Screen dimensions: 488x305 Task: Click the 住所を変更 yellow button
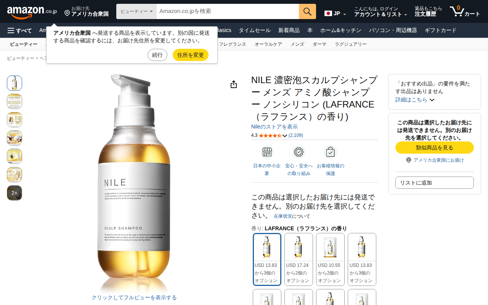pyautogui.click(x=191, y=55)
